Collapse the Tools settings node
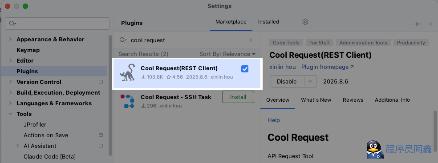This screenshot has height=163, width=438. pos(11,114)
